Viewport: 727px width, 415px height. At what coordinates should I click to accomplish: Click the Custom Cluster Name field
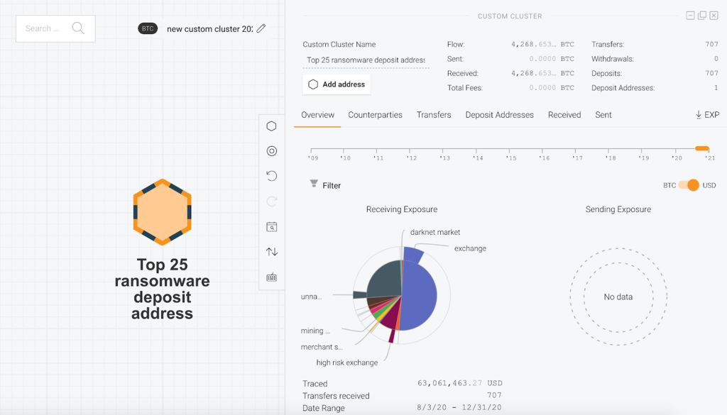click(366, 60)
